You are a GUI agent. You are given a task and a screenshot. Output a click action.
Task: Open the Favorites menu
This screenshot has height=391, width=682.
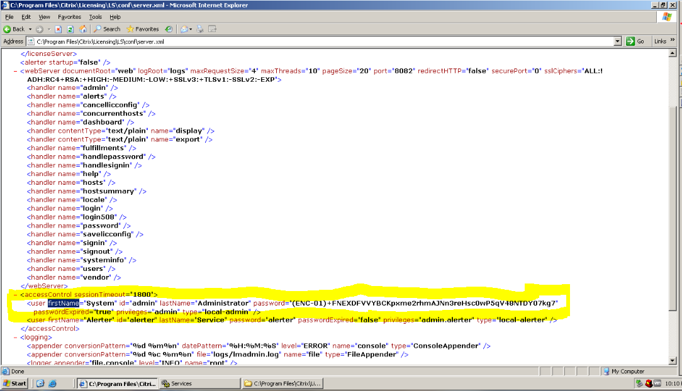pyautogui.click(x=70, y=17)
